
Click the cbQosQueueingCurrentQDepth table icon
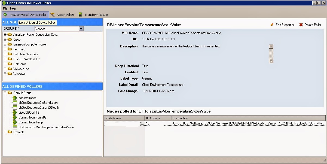pyautogui.click(x=15, y=108)
